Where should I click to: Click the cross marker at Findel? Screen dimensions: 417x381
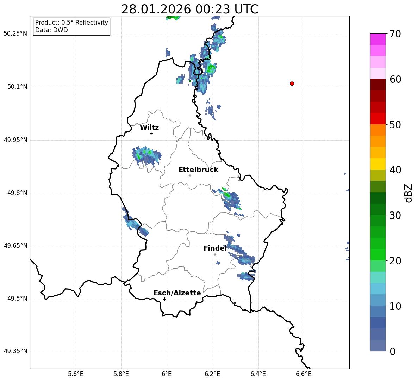click(x=215, y=254)
